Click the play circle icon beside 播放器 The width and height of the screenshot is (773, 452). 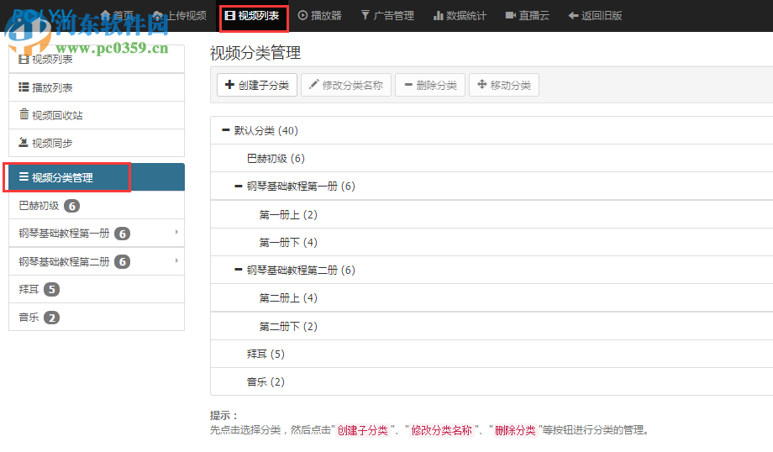(x=302, y=15)
